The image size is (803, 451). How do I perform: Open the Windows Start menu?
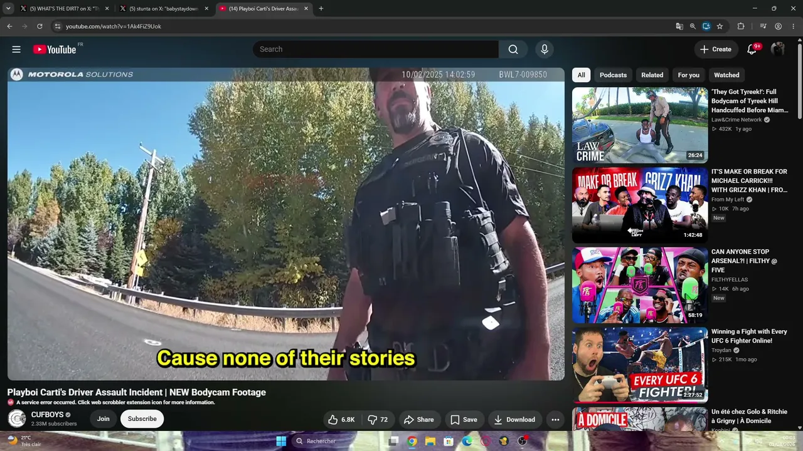(x=280, y=441)
